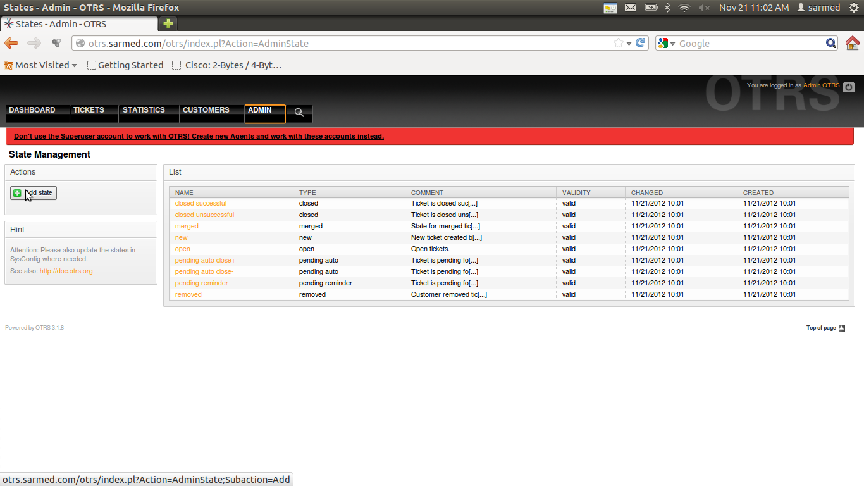Expand the dropdown arrow beside the bookmark star
Viewport: 864px width, 486px height.
pos(628,43)
